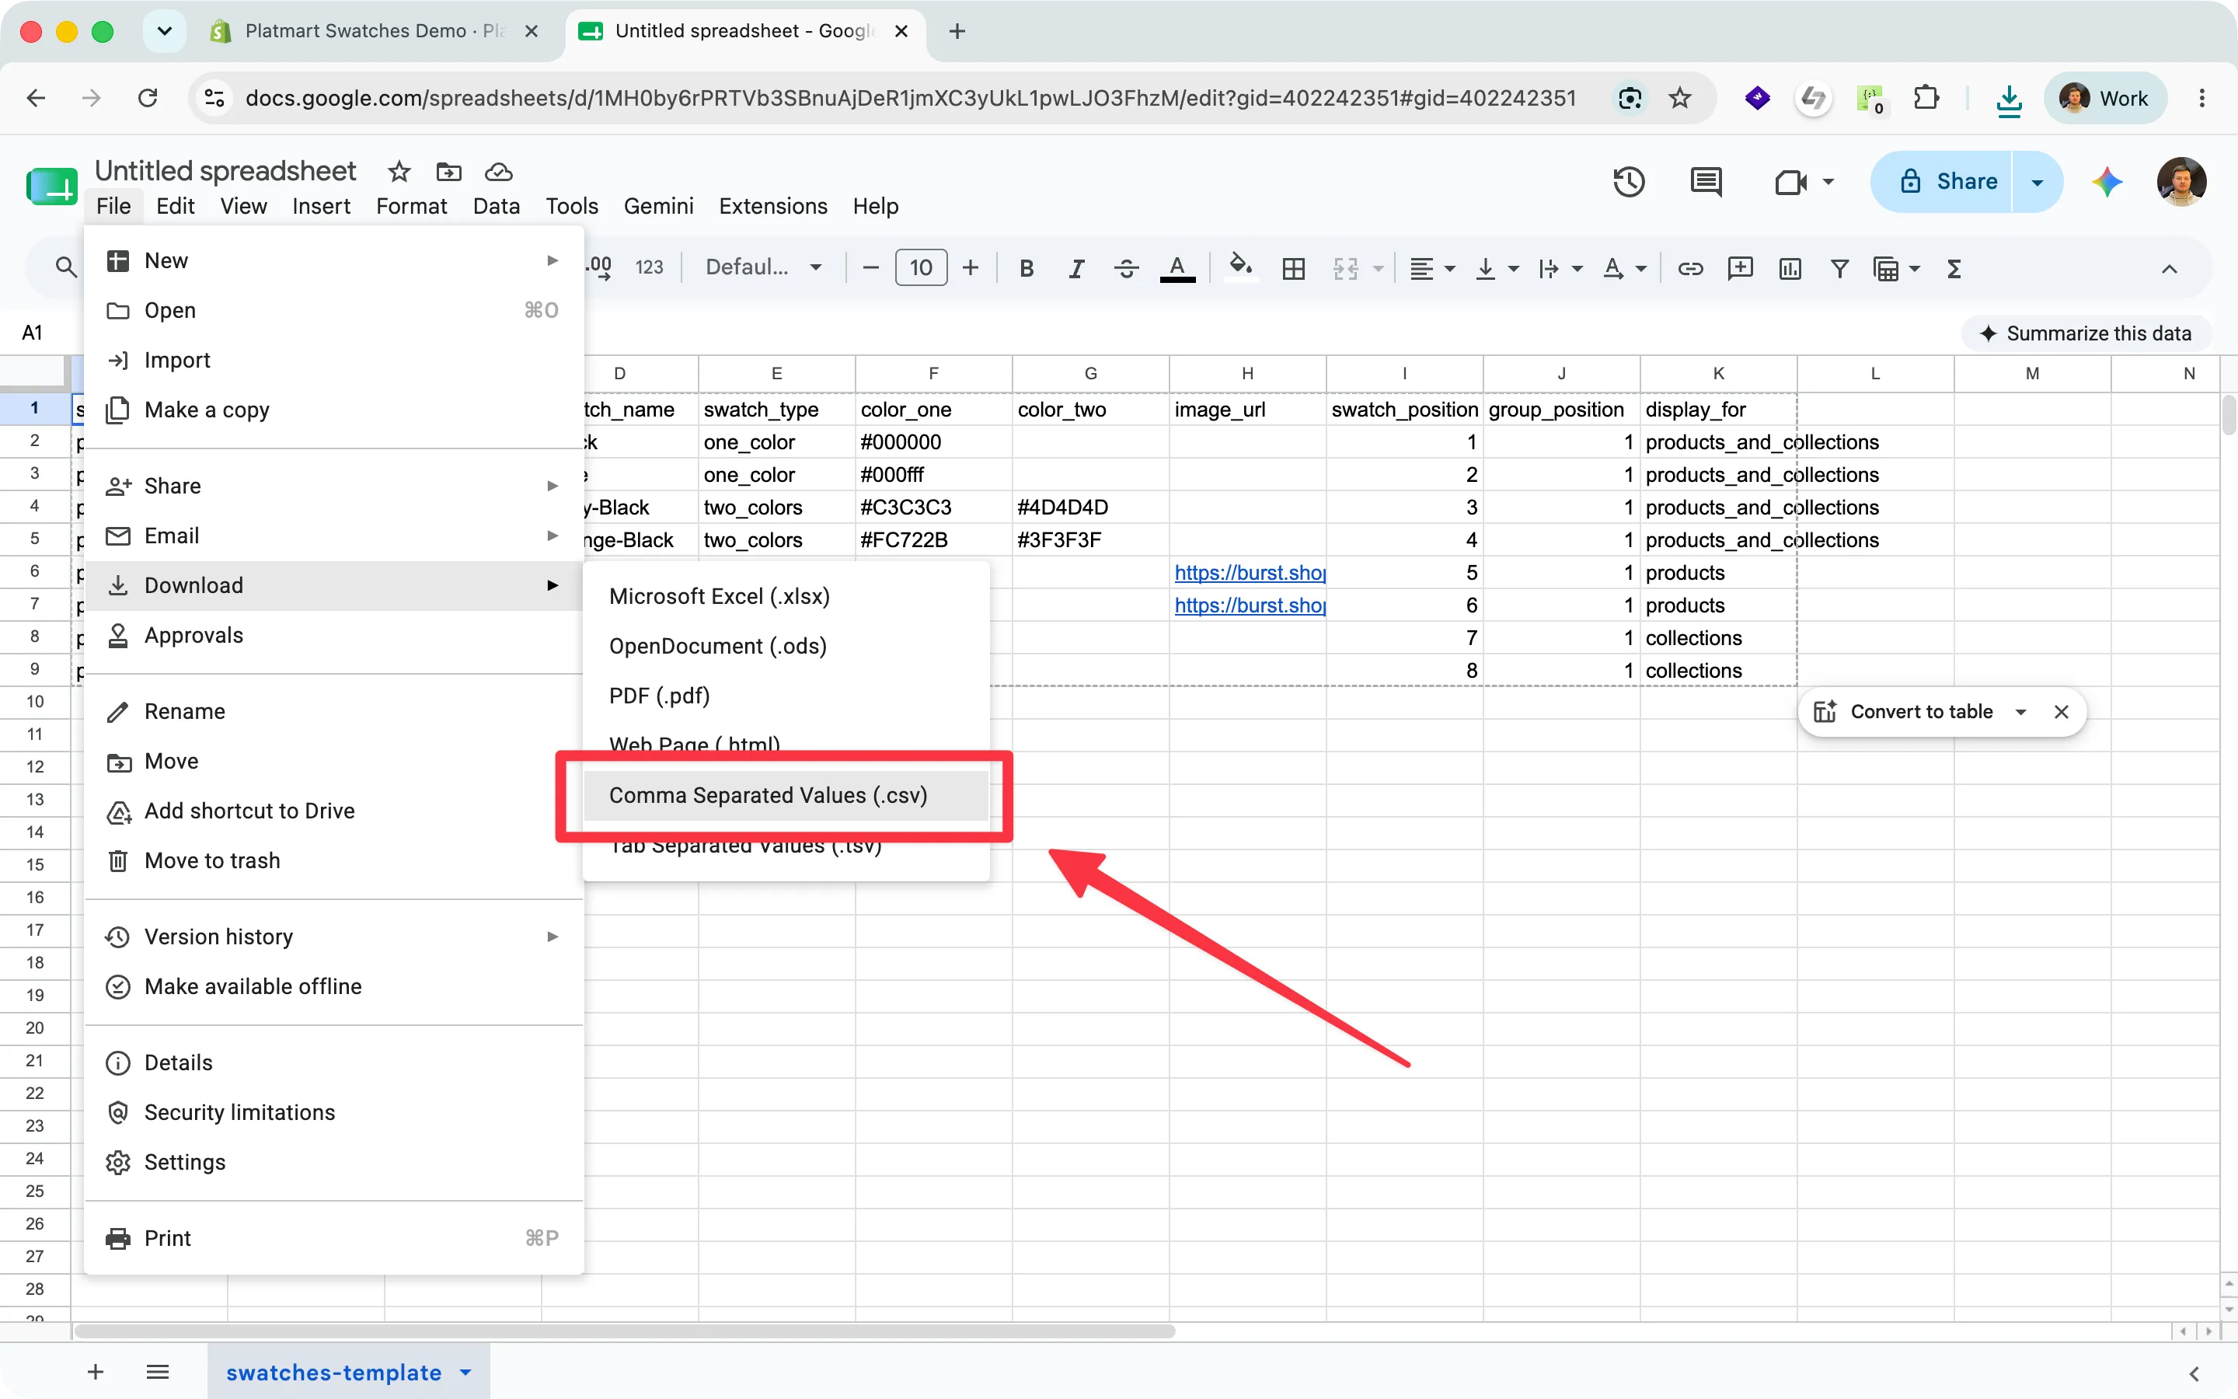Open the Default font dropdown
Viewport: 2238px width, 1399px height.
pyautogui.click(x=763, y=268)
